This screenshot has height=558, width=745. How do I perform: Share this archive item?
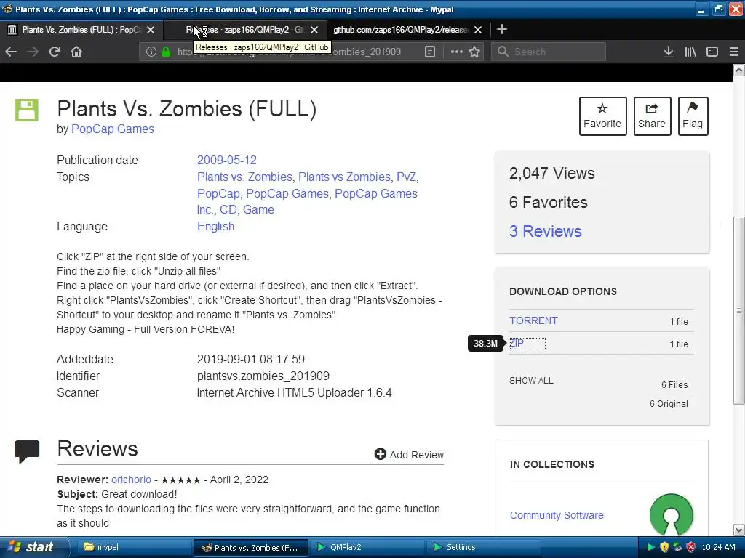[x=652, y=116]
